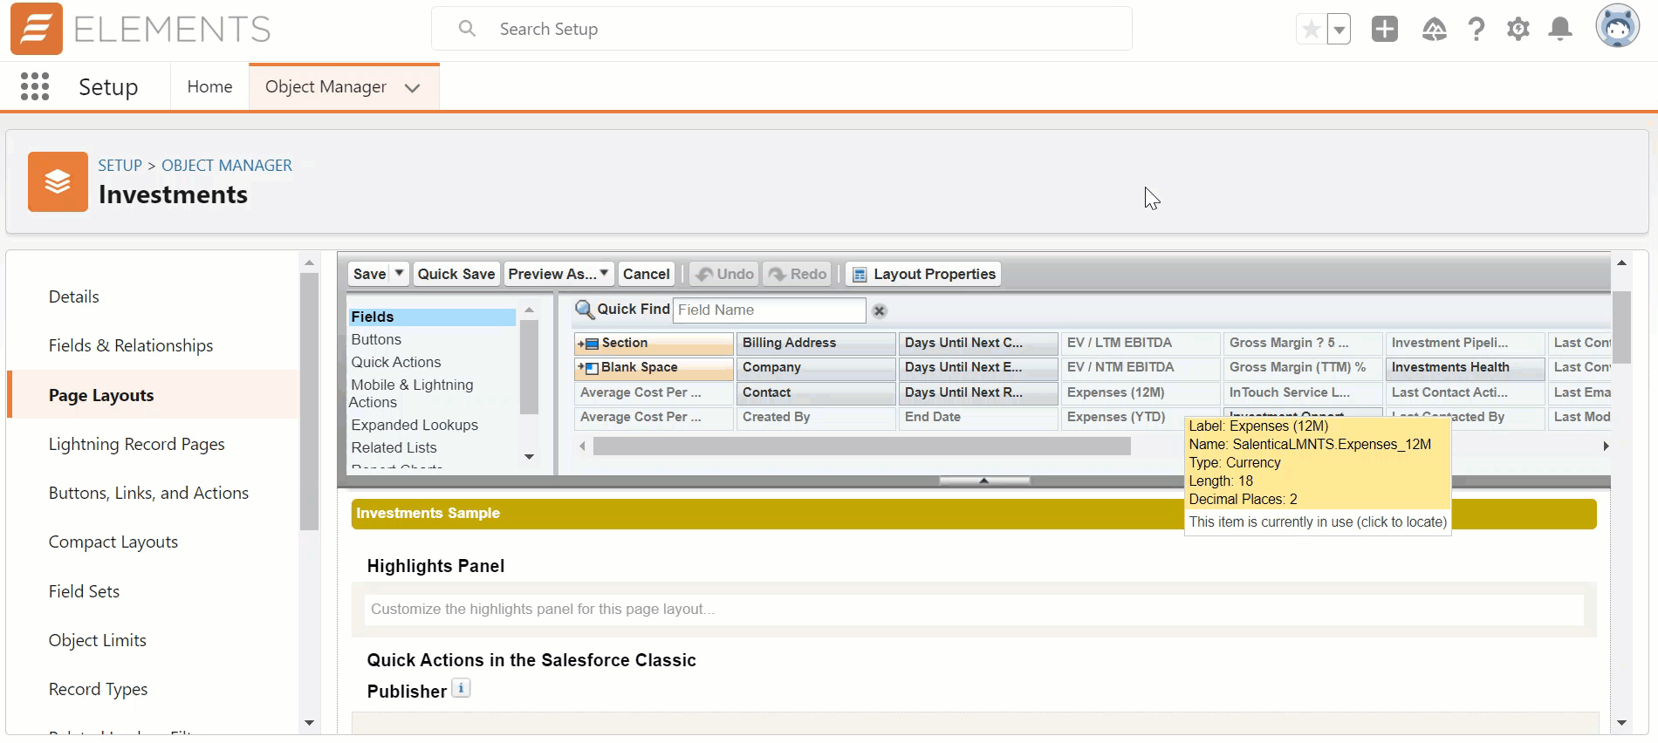Select Fields & Relationships in sidebar
Image resolution: width=1658 pixels, height=743 pixels.
(131, 345)
